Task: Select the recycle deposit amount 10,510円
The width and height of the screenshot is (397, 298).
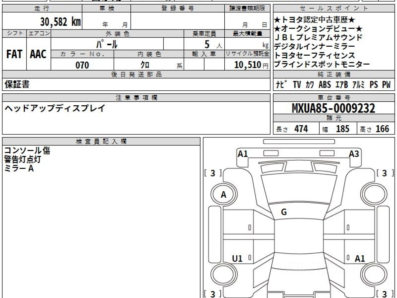Action: click(x=251, y=65)
